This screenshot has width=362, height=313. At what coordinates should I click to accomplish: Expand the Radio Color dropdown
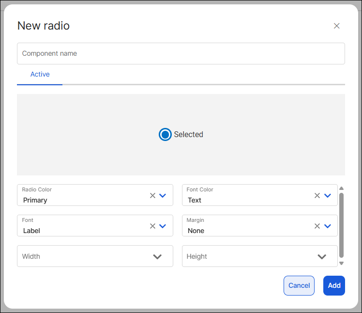[x=163, y=196]
